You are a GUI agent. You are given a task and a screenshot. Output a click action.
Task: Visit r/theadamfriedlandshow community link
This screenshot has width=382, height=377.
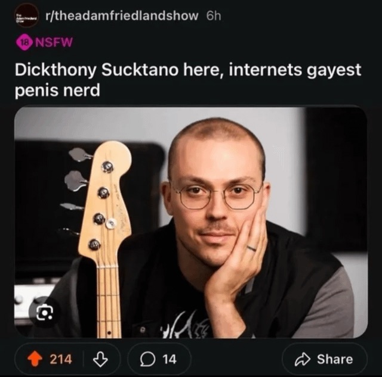tap(122, 16)
